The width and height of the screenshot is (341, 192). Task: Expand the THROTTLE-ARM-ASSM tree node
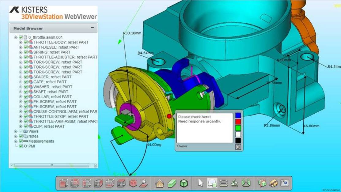[x=21, y=121]
